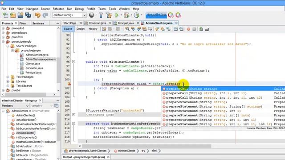Screen dimensions: 285x160
Task: Open the Run Project dropdown arrow
Action: 121,15
